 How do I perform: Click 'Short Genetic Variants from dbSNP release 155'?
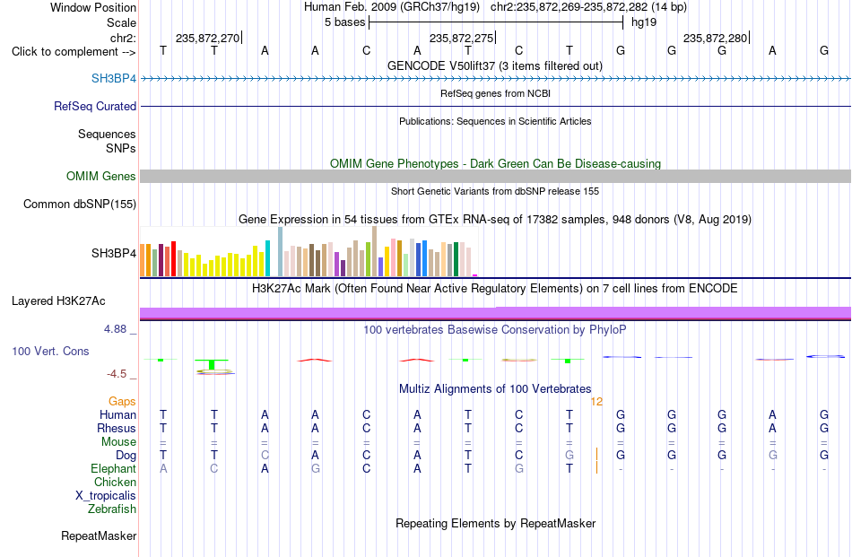495,191
